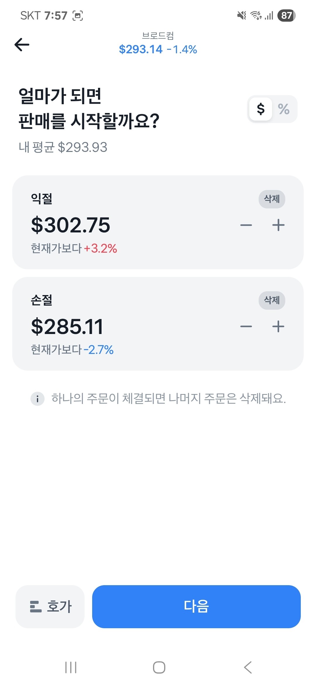Image resolution: width=316 pixels, height=685 pixels.
Task: Decrease the 익절 price with minus
Action: point(246,225)
